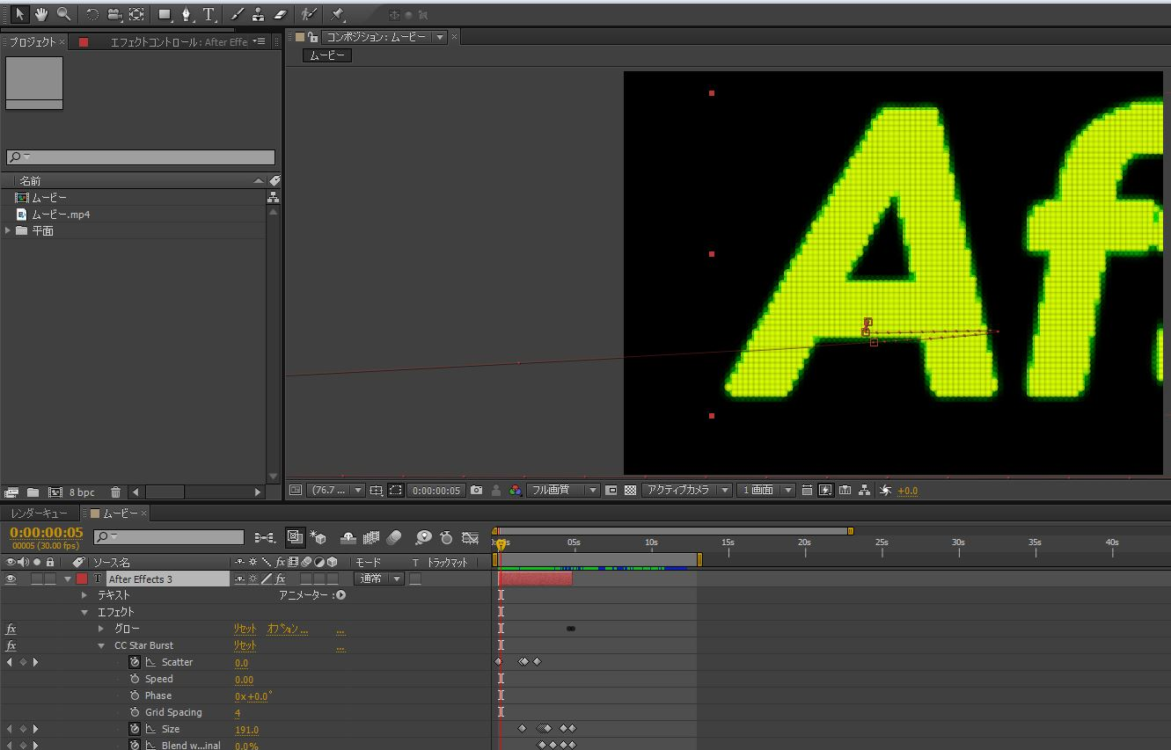Click the Auto-keyframe stopwatch icon in timeline header

(x=446, y=536)
